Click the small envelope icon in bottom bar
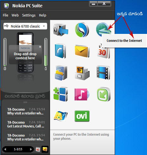147x155 pixels. (45, 149)
